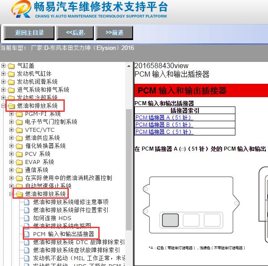Image resolution: width=268 pixels, height=266 pixels.
Task: Open 燃油和排放系统维修注意事项 document
Action: pos(71,202)
